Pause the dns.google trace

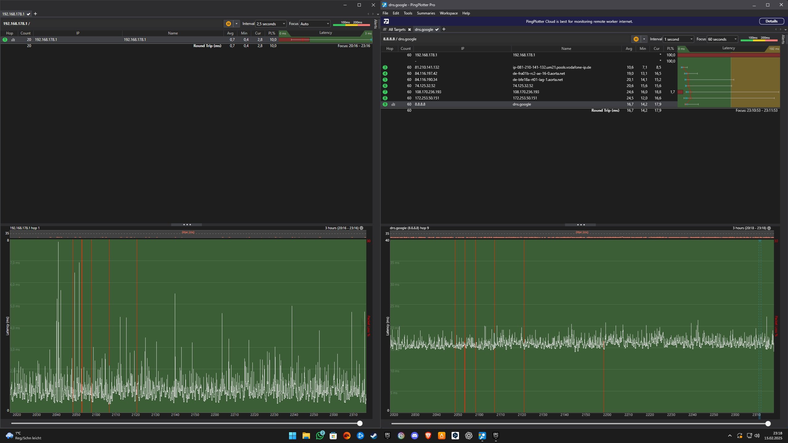click(636, 39)
